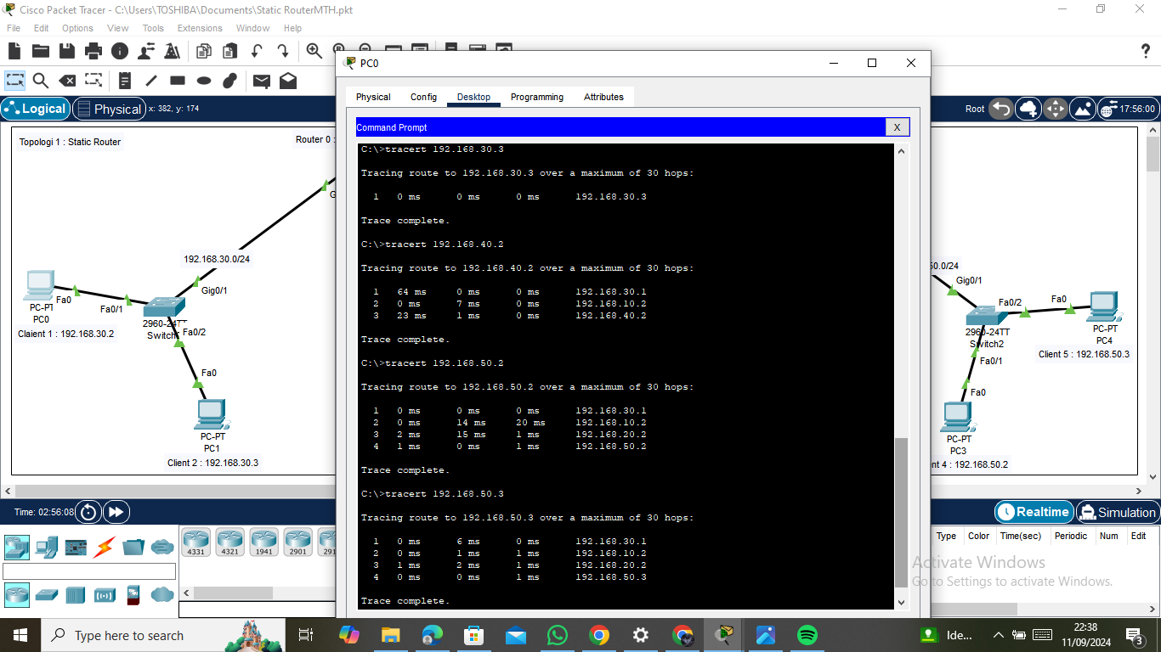Screen dimensions: 1161x652
Task: Choose the Draw Rectangle tool
Action: [178, 81]
